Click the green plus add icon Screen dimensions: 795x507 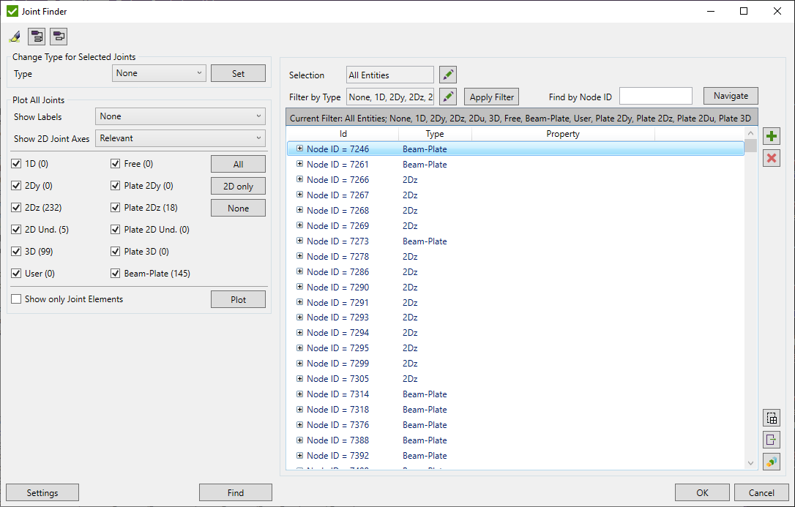(771, 136)
